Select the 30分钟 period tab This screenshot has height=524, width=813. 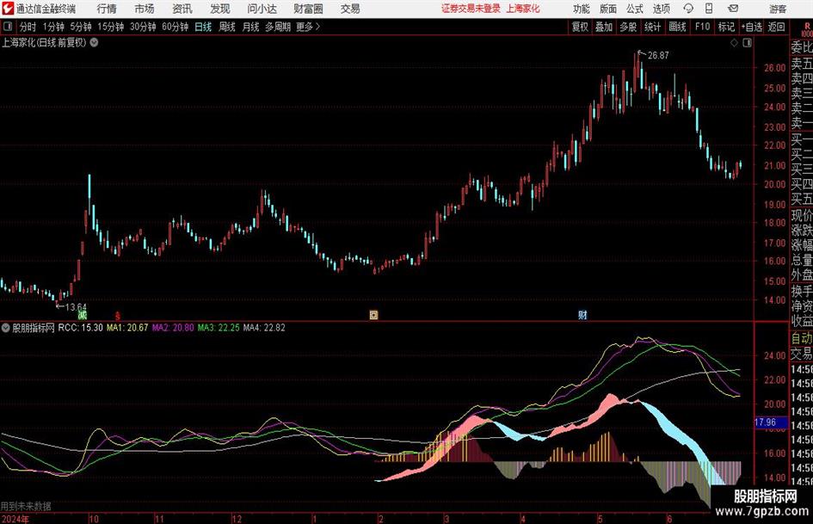[x=143, y=27]
